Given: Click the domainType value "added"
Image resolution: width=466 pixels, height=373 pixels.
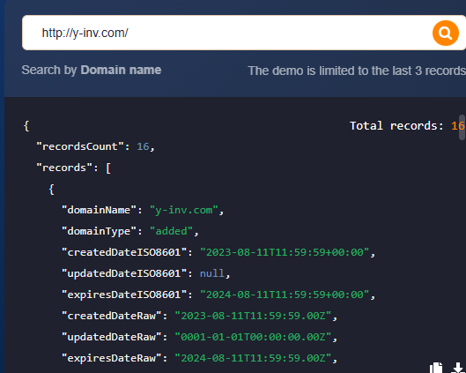Looking at the screenshot, I should point(171,231).
